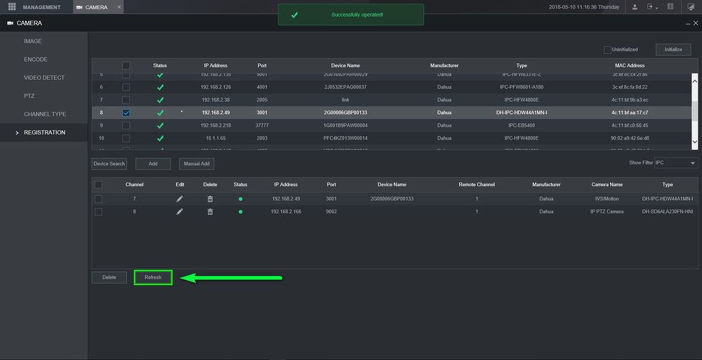Click the monitor display icon at top right
Viewport: 702px width, 360px height.
(691, 7)
